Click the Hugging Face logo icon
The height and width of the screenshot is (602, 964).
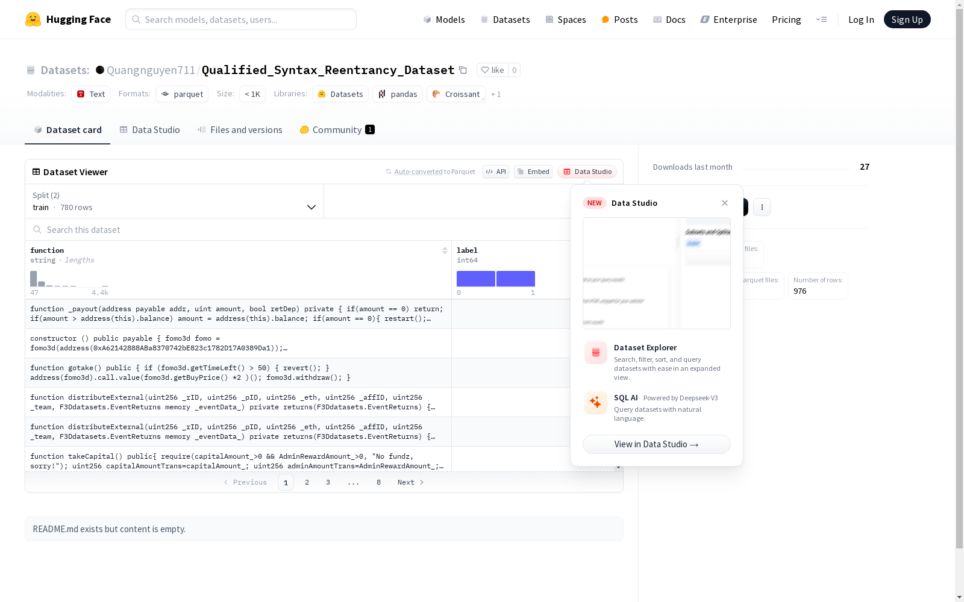(x=33, y=19)
